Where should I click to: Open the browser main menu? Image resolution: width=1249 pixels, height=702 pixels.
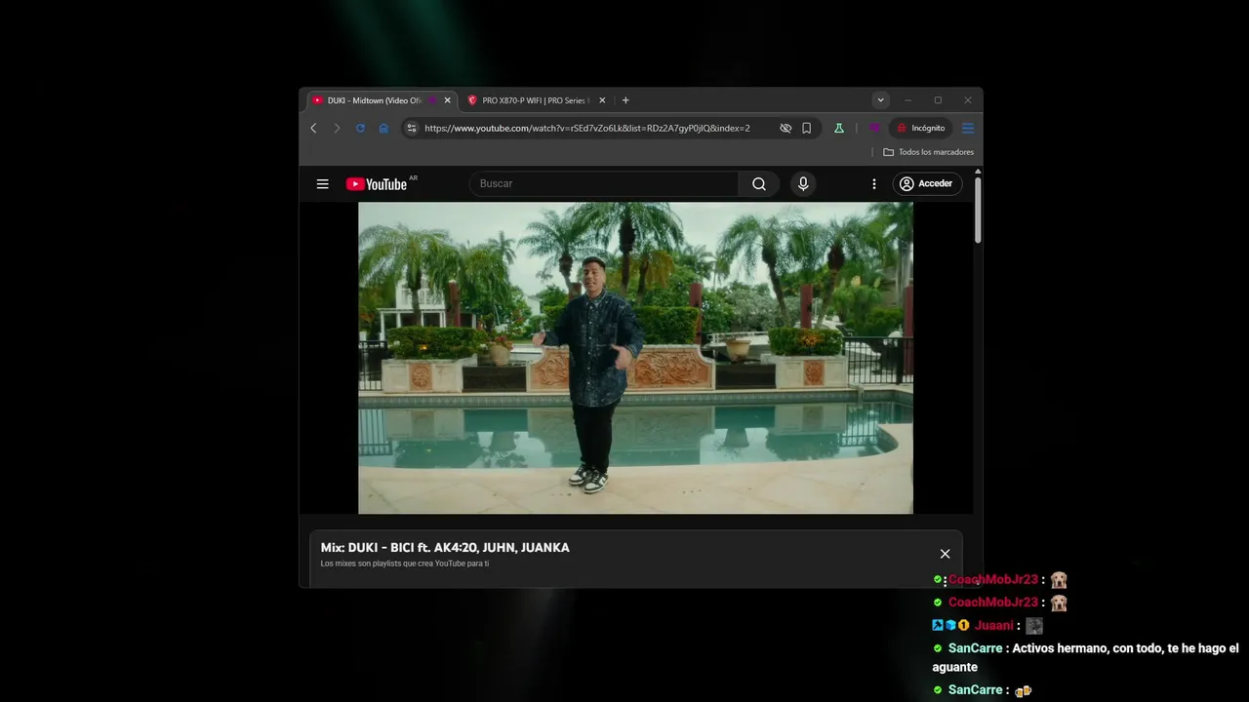[x=968, y=128]
